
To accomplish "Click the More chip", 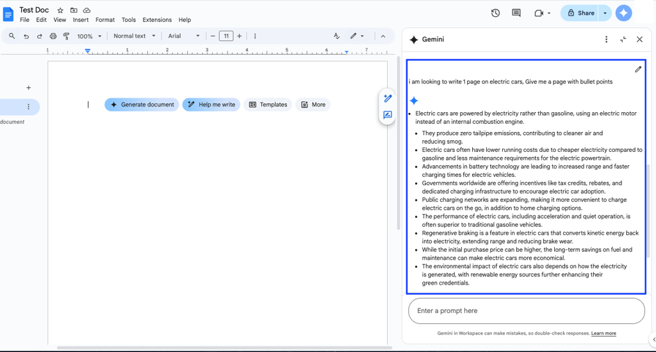I will (x=313, y=105).
